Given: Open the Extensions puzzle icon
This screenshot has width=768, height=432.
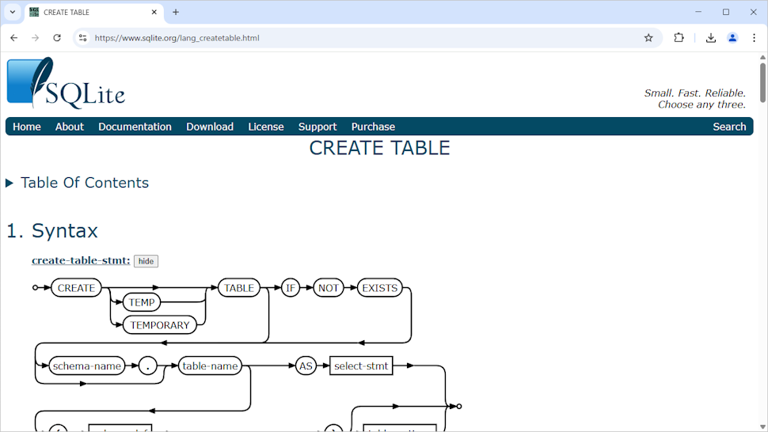Looking at the screenshot, I should click(679, 38).
